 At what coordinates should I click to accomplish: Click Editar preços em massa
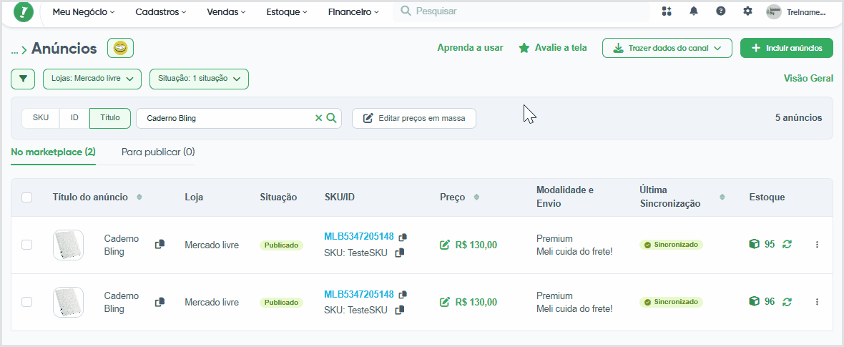click(x=414, y=118)
